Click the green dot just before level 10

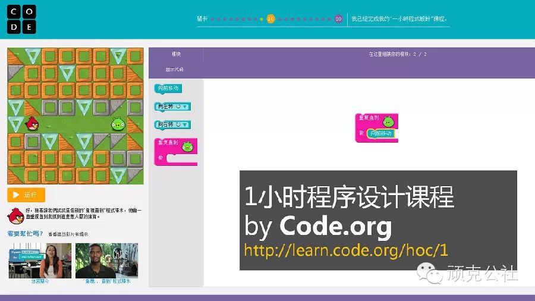(x=262, y=19)
